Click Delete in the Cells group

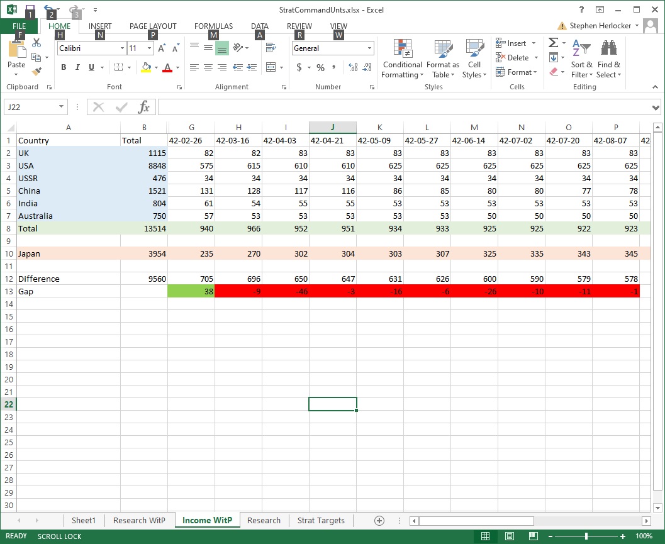tap(517, 58)
